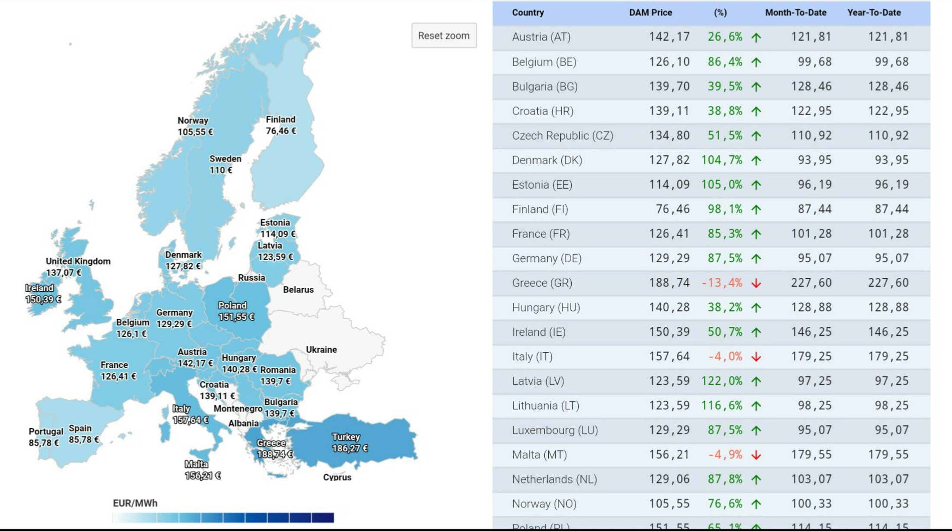Click the darkest swatch in EUR/MWh legend
Viewport: 952px width, 531px height.
coord(322,518)
